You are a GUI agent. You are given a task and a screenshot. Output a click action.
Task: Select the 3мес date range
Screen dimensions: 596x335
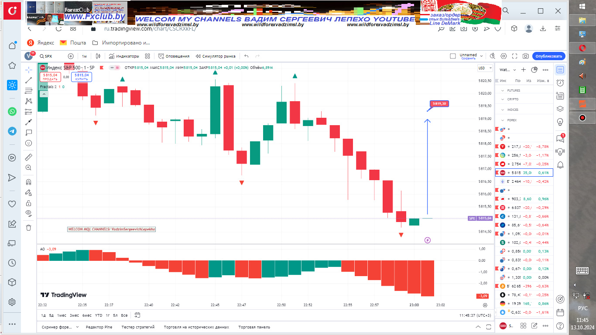click(74, 315)
